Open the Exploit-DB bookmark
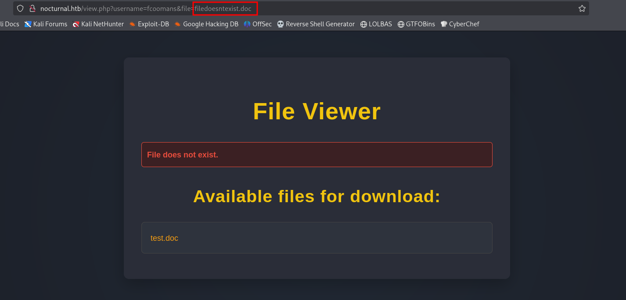Viewport: 626px width, 300px height. [x=149, y=24]
